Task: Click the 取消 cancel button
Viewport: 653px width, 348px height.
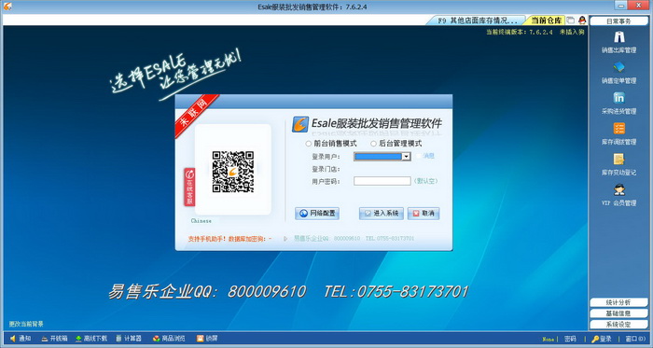Action: [x=424, y=214]
